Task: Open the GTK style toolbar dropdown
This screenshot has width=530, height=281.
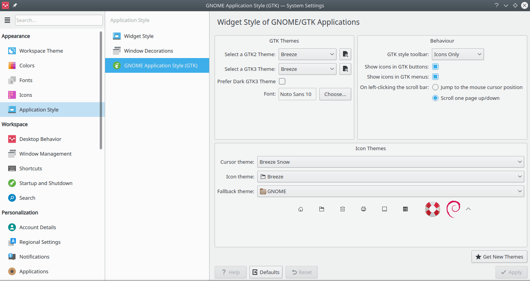Action: coord(458,54)
